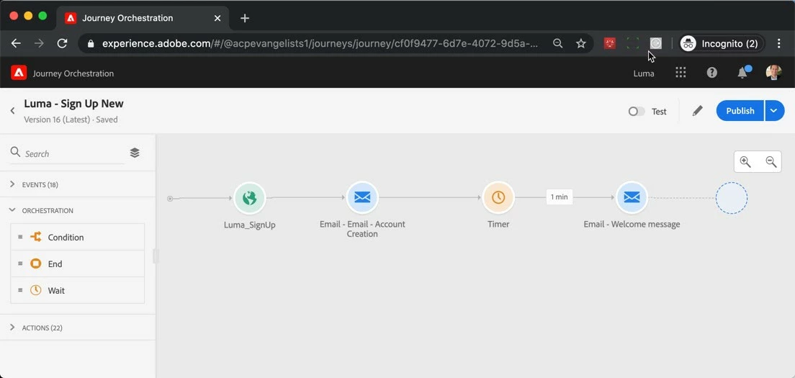Open the notifications bell
This screenshot has height=378, width=795.
click(742, 73)
